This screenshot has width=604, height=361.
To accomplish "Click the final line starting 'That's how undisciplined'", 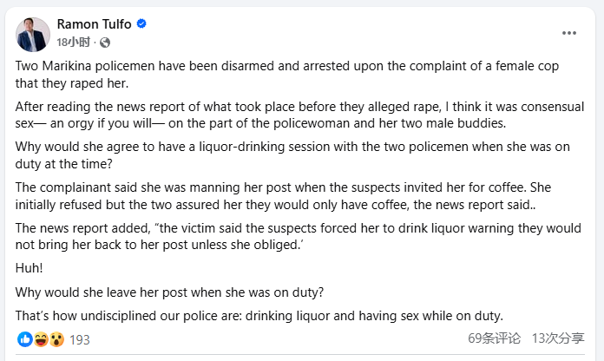I will click(259, 316).
